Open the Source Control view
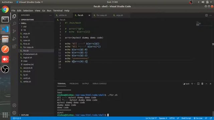 (x=14, y=31)
